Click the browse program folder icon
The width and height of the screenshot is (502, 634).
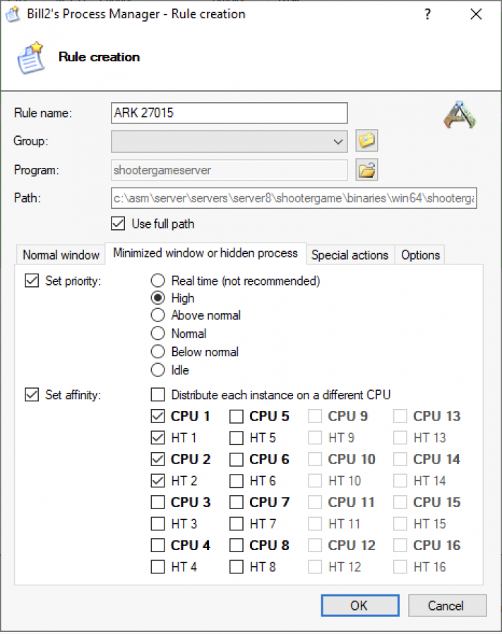(x=366, y=170)
